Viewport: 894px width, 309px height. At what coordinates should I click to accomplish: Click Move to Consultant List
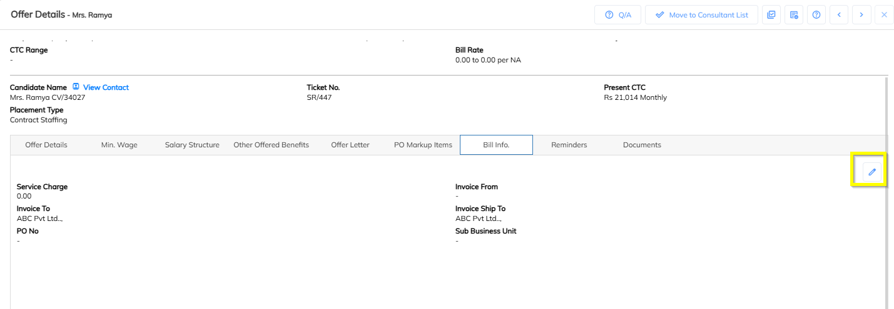coord(701,15)
